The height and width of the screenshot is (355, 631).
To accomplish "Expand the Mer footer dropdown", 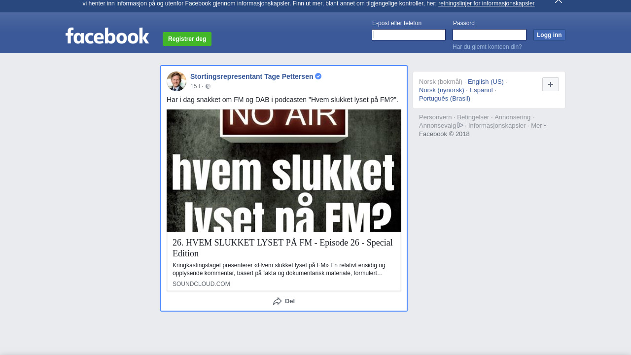I will tap(538, 126).
